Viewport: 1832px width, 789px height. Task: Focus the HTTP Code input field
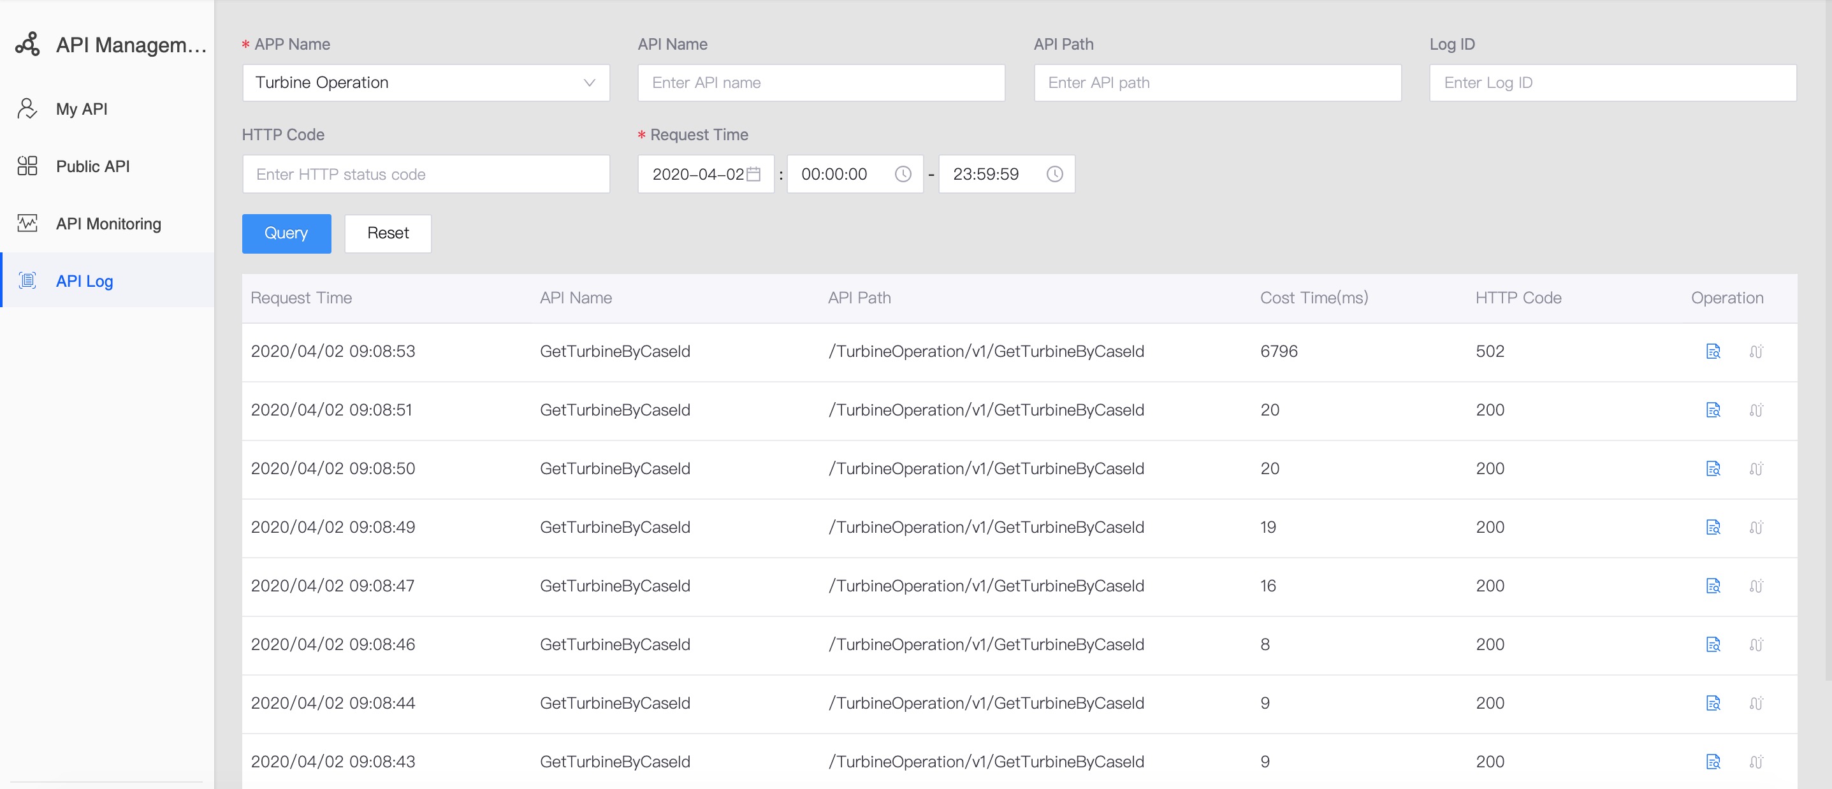pyautogui.click(x=426, y=174)
